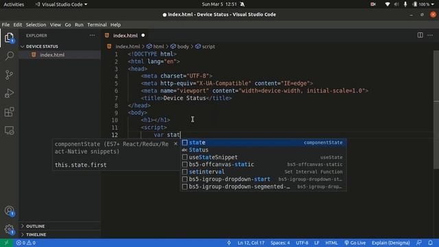Click the volume icon in system tray

click(x=396, y=4)
